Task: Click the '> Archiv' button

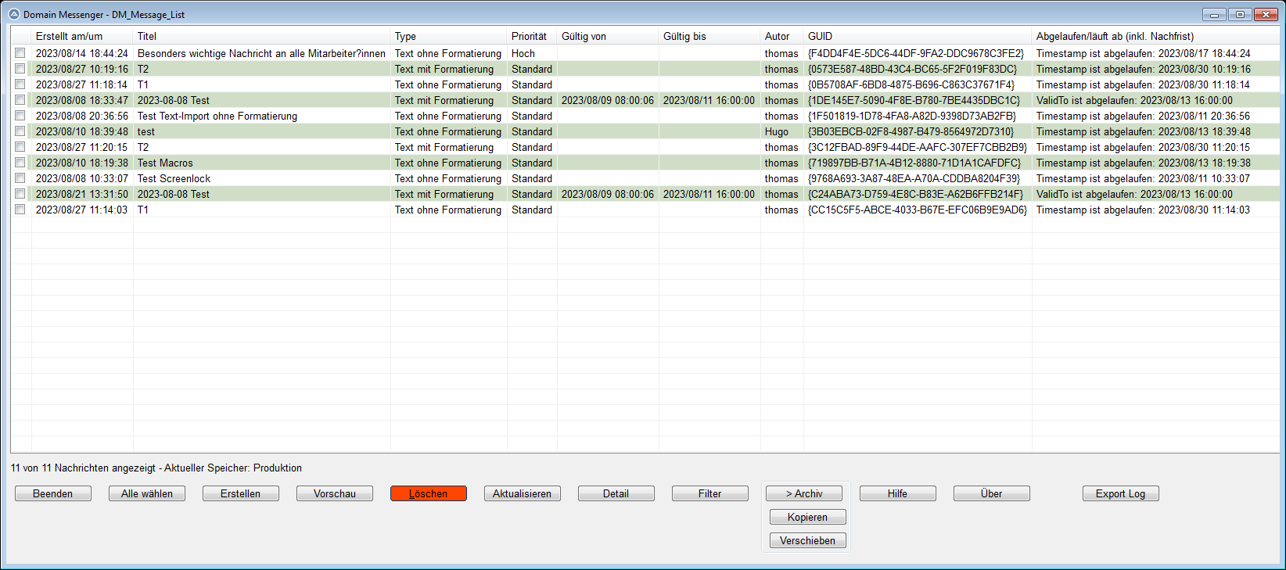Action: click(804, 493)
